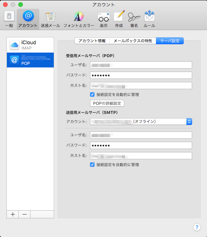The image size is (207, 237).
Task: Toggle POP 接続設定を自動的に管理 checkbox
Action: pyautogui.click(x=92, y=94)
